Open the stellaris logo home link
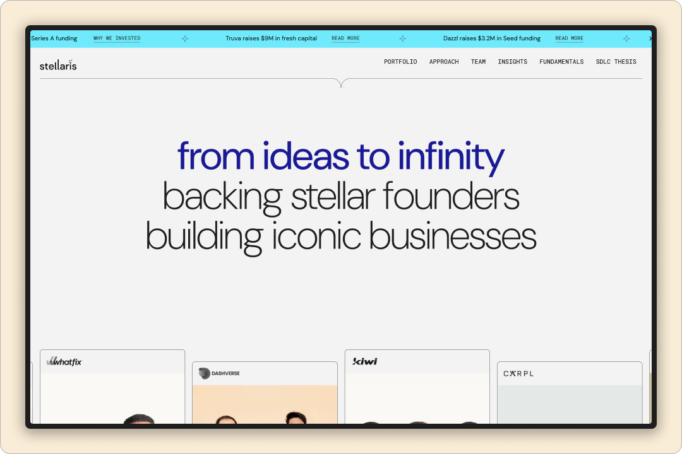Screen dimensions: 682x454 click(x=58, y=66)
